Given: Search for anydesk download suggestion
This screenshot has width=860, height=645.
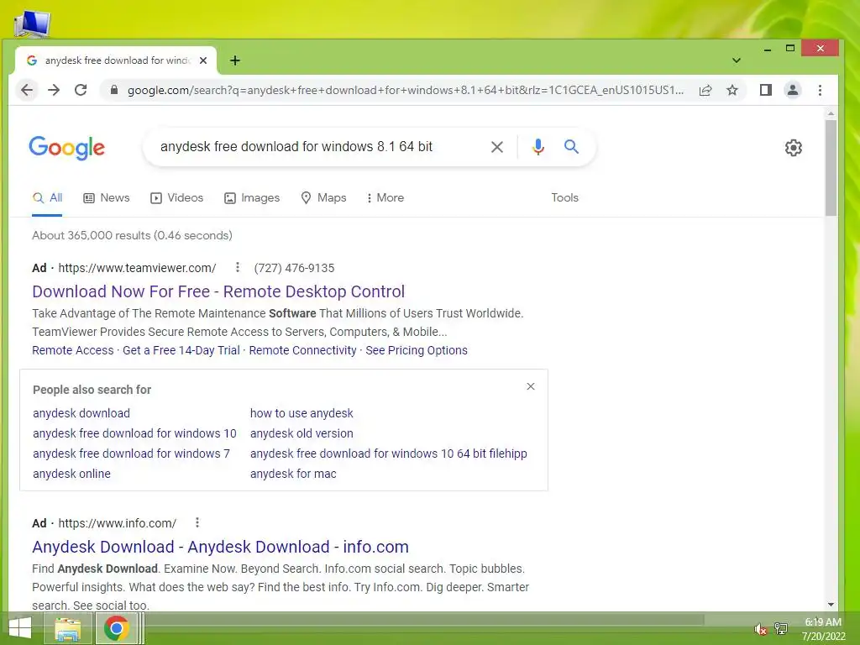Looking at the screenshot, I should (81, 413).
